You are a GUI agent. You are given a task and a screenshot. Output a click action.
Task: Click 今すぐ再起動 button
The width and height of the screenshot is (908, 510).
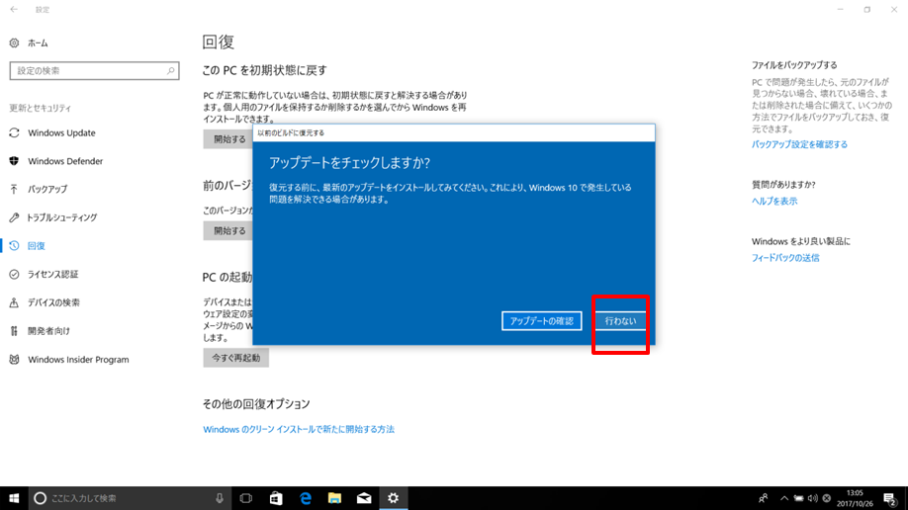click(x=235, y=358)
